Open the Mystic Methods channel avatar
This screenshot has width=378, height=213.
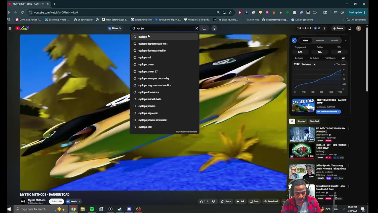[x=23, y=201]
